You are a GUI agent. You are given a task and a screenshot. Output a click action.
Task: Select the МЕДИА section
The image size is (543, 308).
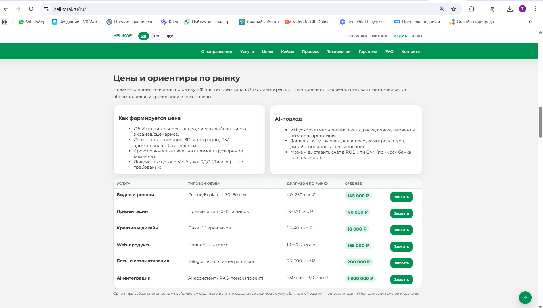[400, 36]
